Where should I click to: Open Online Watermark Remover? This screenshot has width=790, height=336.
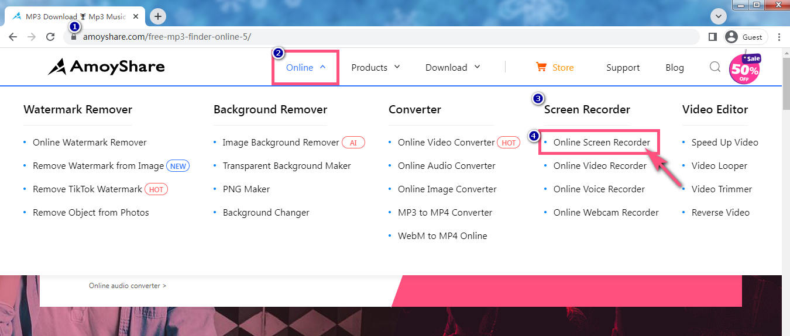coord(90,142)
